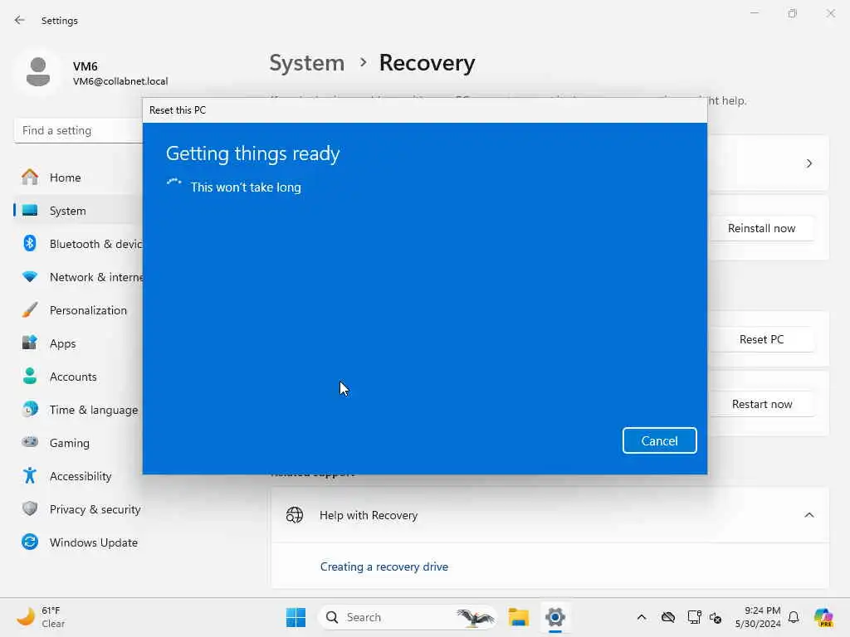
Task: Click the Bluetooth icon in sidebar
Action: click(30, 243)
